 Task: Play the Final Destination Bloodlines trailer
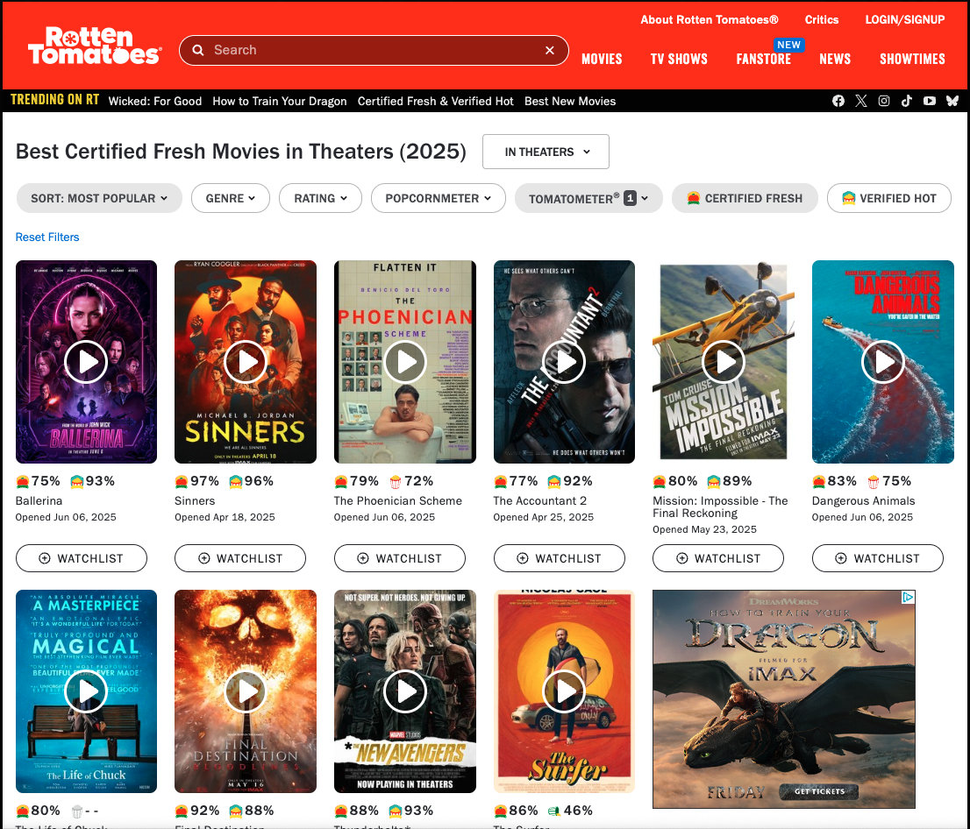tap(246, 691)
